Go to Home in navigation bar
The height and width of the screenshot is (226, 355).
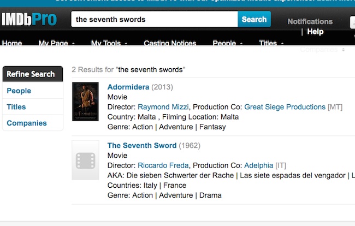(12, 43)
